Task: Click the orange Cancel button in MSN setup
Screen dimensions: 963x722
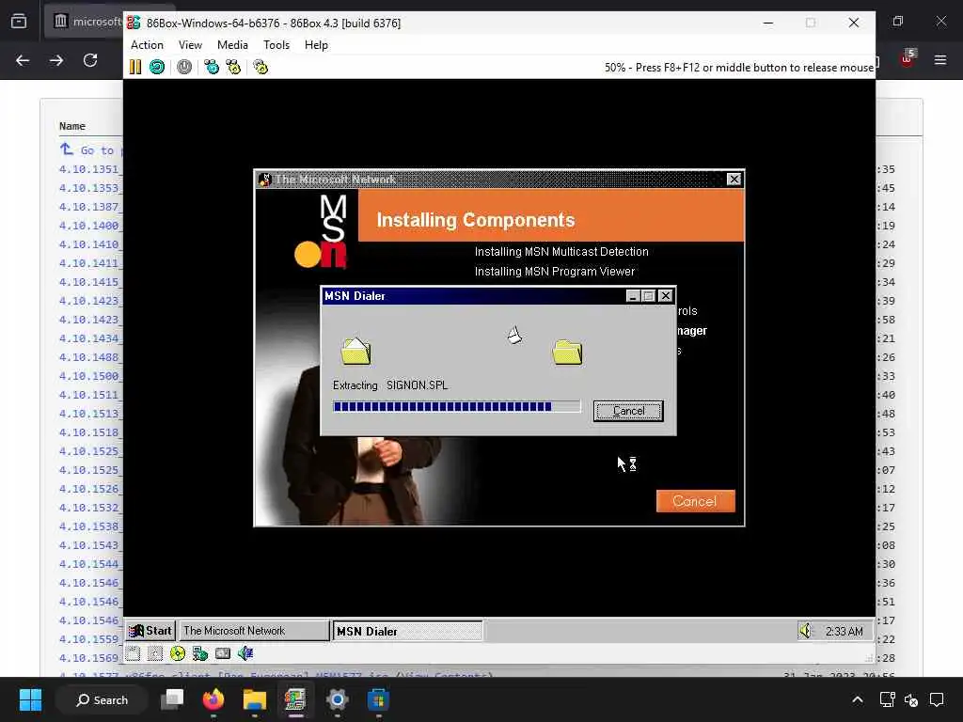Action: coord(695,501)
